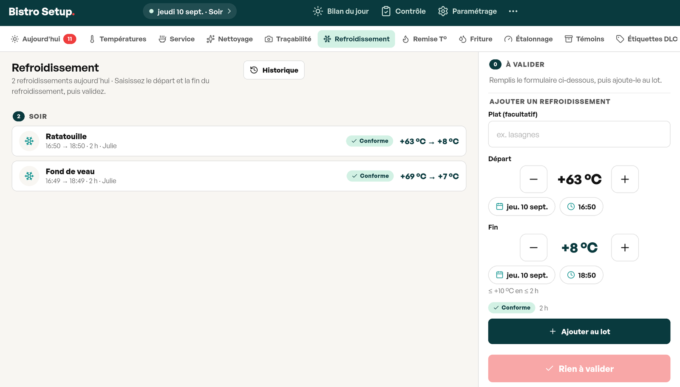
Task: Decrease the Départ temperature
Action: pos(533,179)
